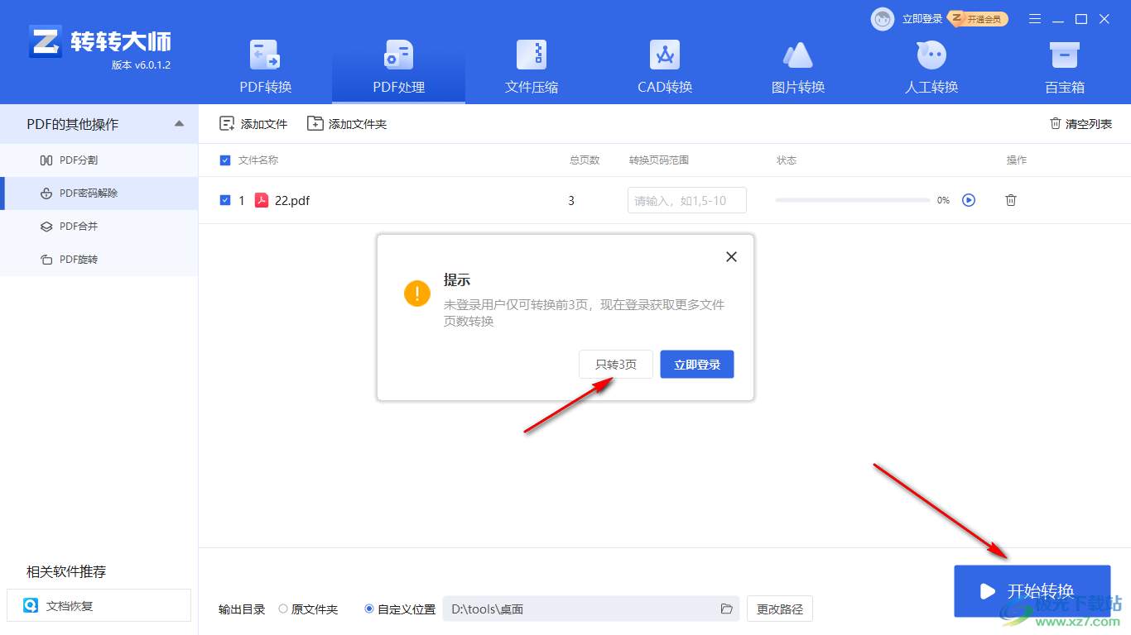Viewport: 1131px width, 635px height.
Task: Click the 转换页码范围 column header
Action: [659, 160]
